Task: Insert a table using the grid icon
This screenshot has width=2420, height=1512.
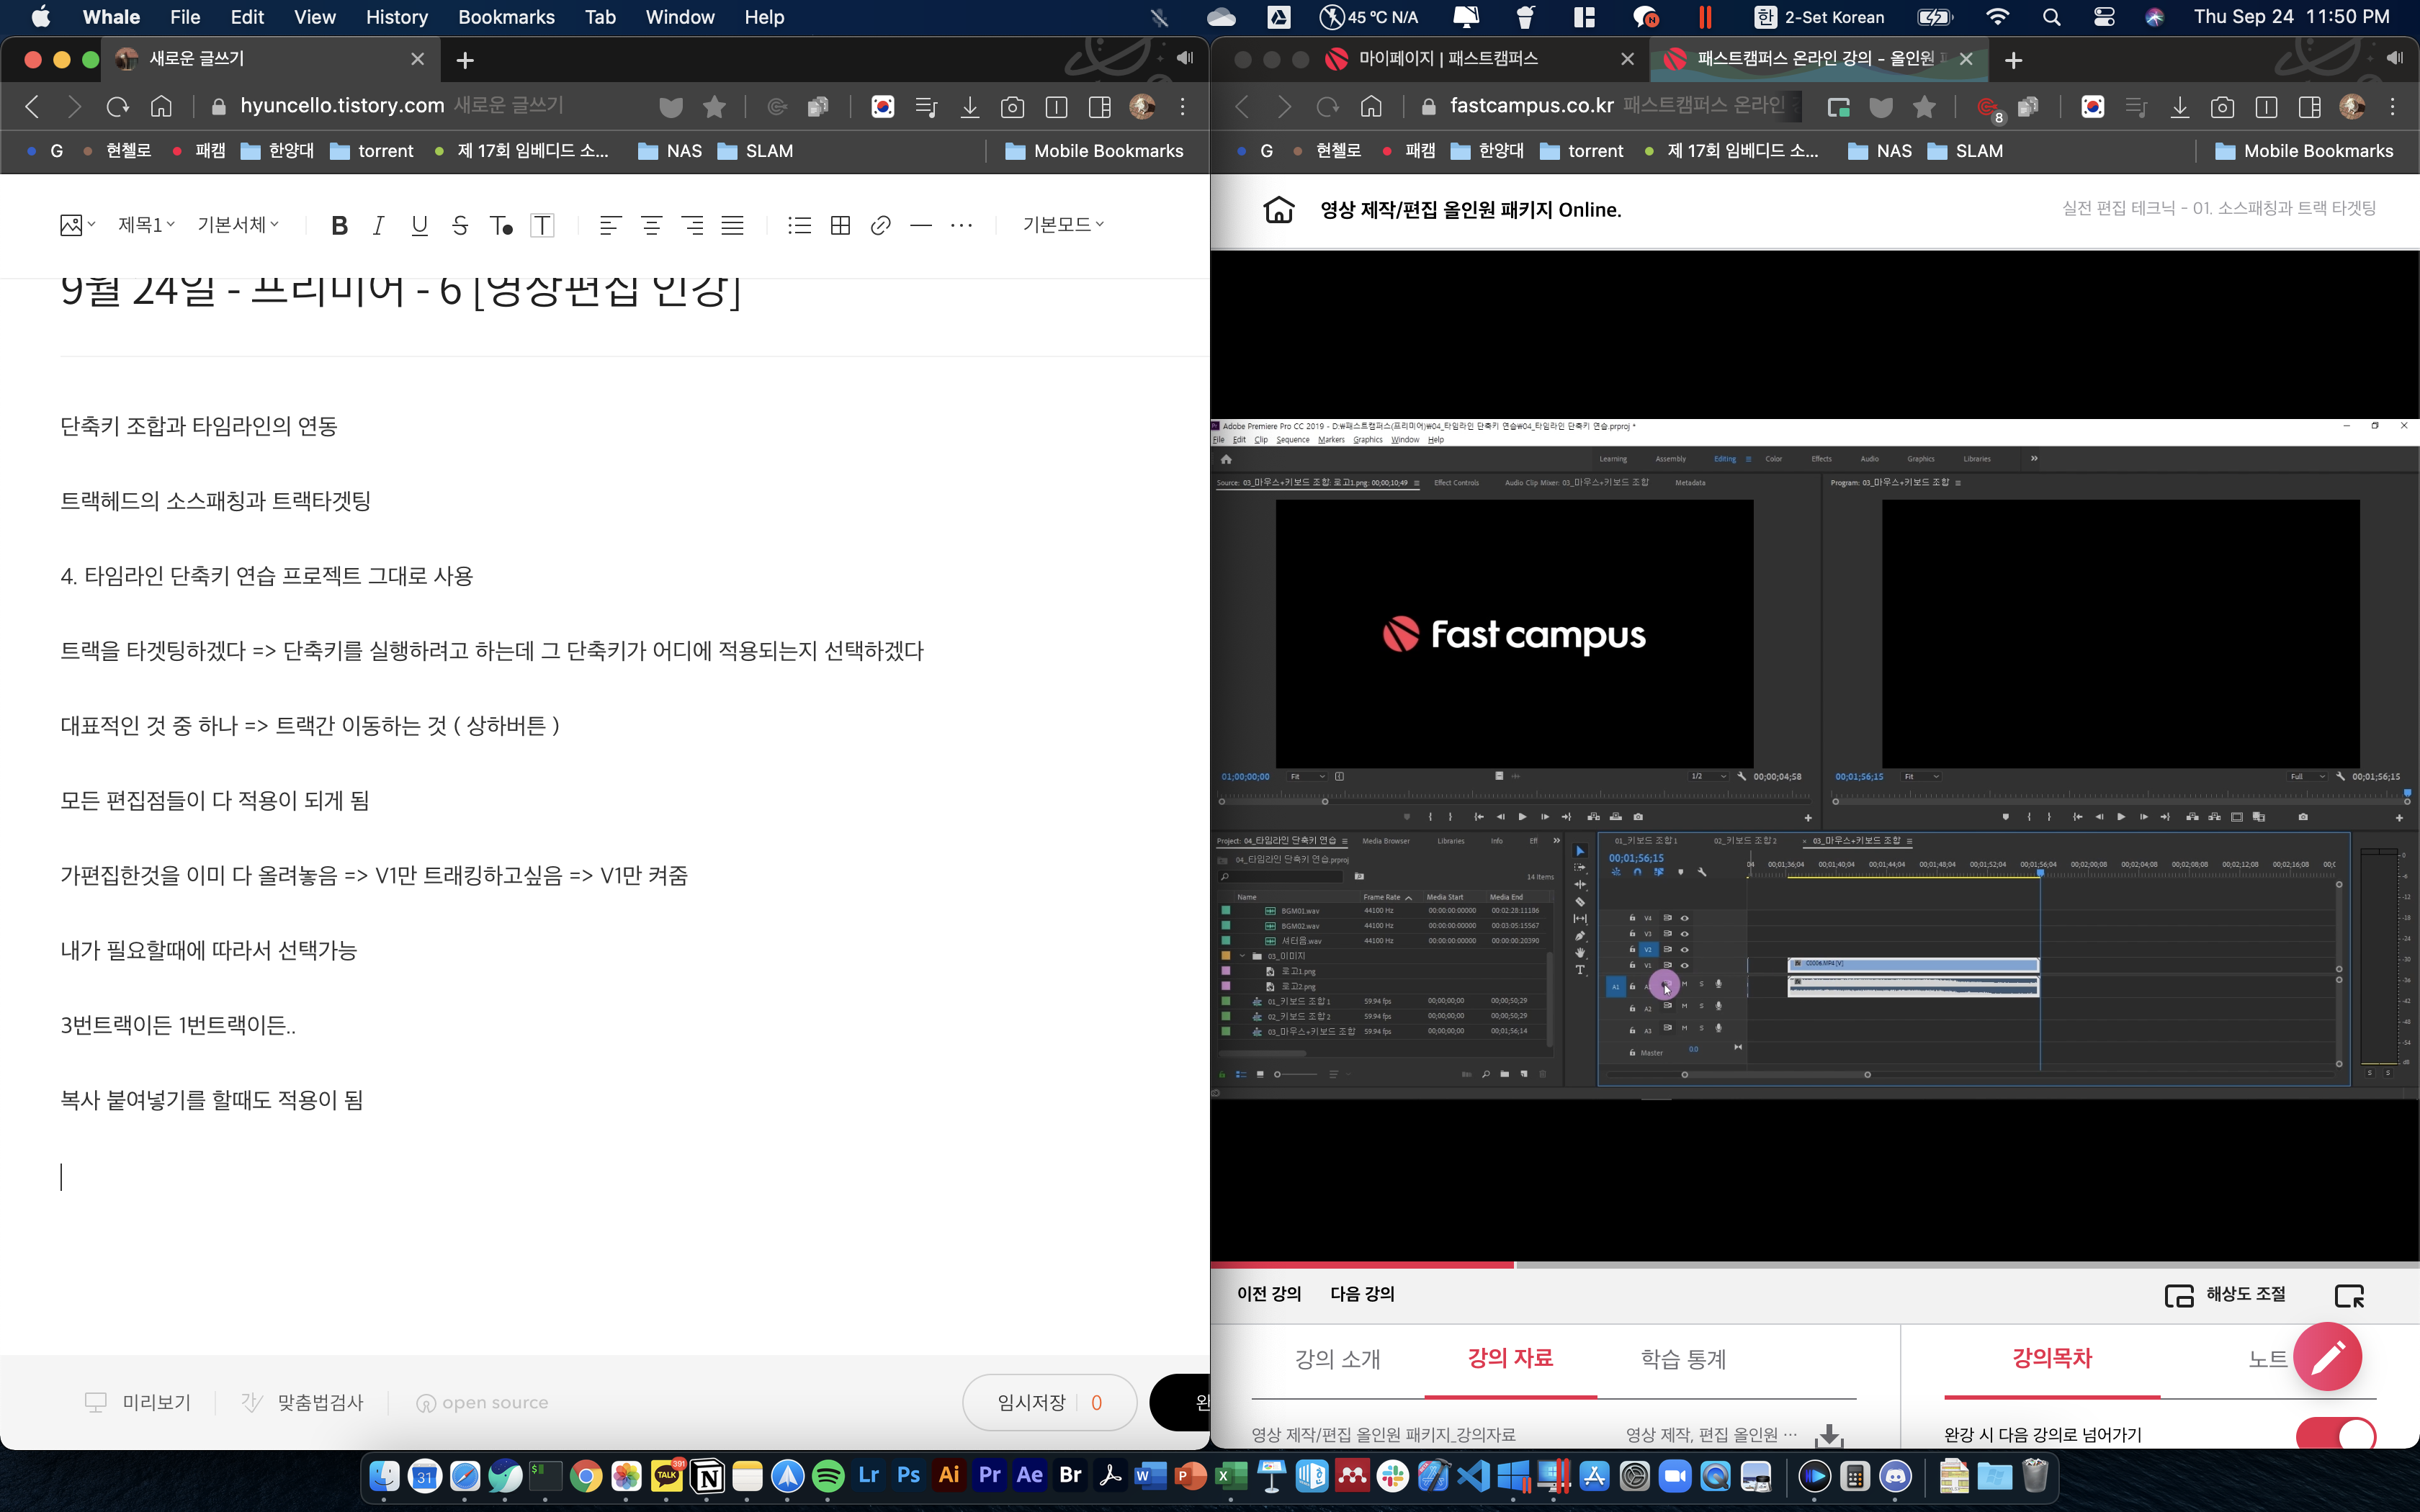Action: (x=840, y=225)
